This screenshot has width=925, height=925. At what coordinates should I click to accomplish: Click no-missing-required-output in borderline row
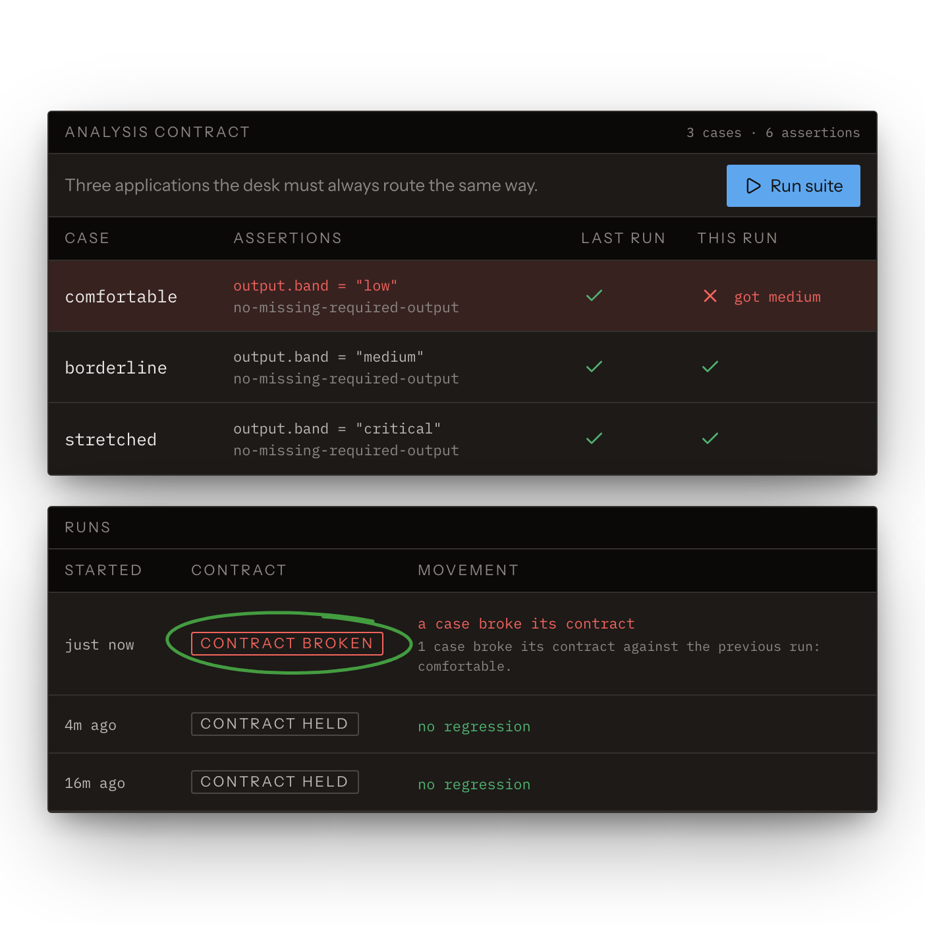point(346,379)
